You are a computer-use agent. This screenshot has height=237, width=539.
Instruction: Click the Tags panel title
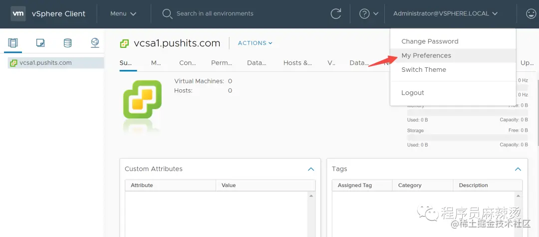coord(339,169)
